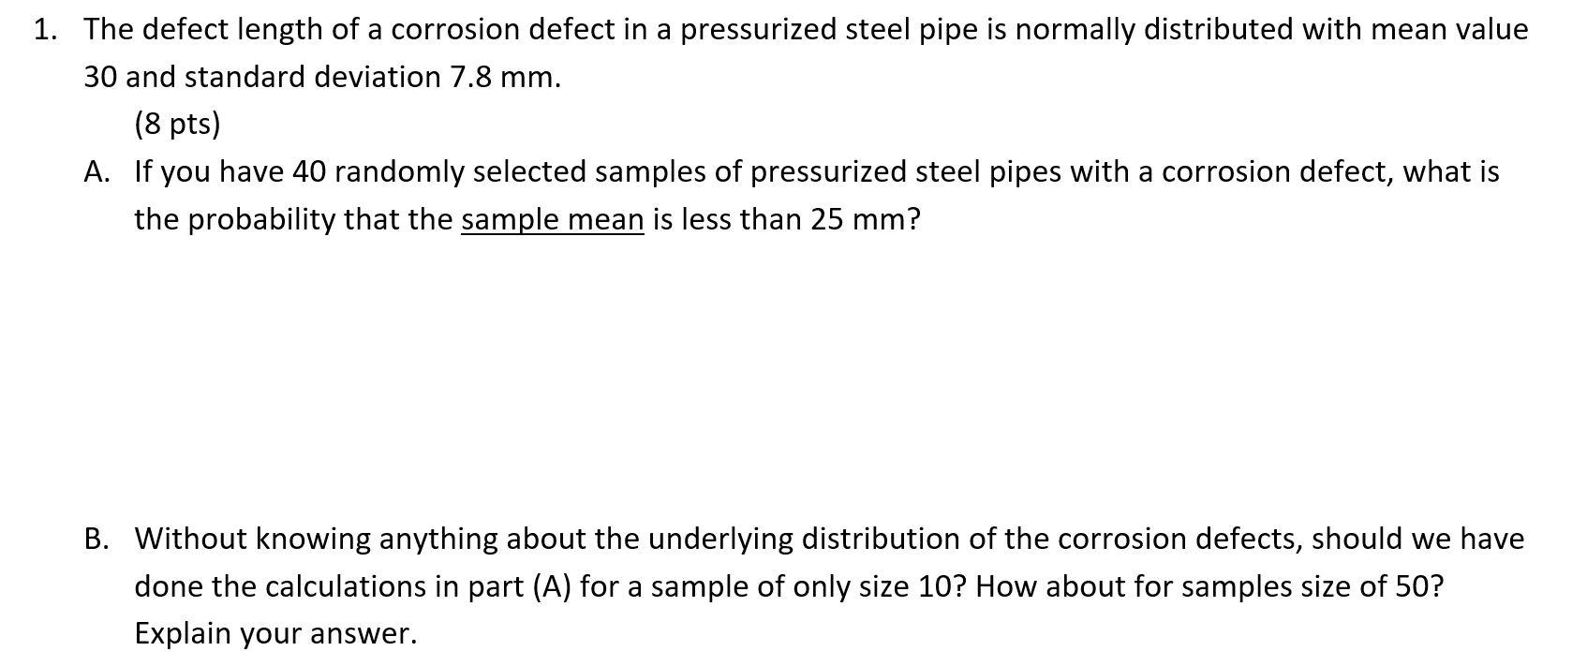Click the "(8 pts)" points label
The image size is (1587, 666).
[x=177, y=124]
